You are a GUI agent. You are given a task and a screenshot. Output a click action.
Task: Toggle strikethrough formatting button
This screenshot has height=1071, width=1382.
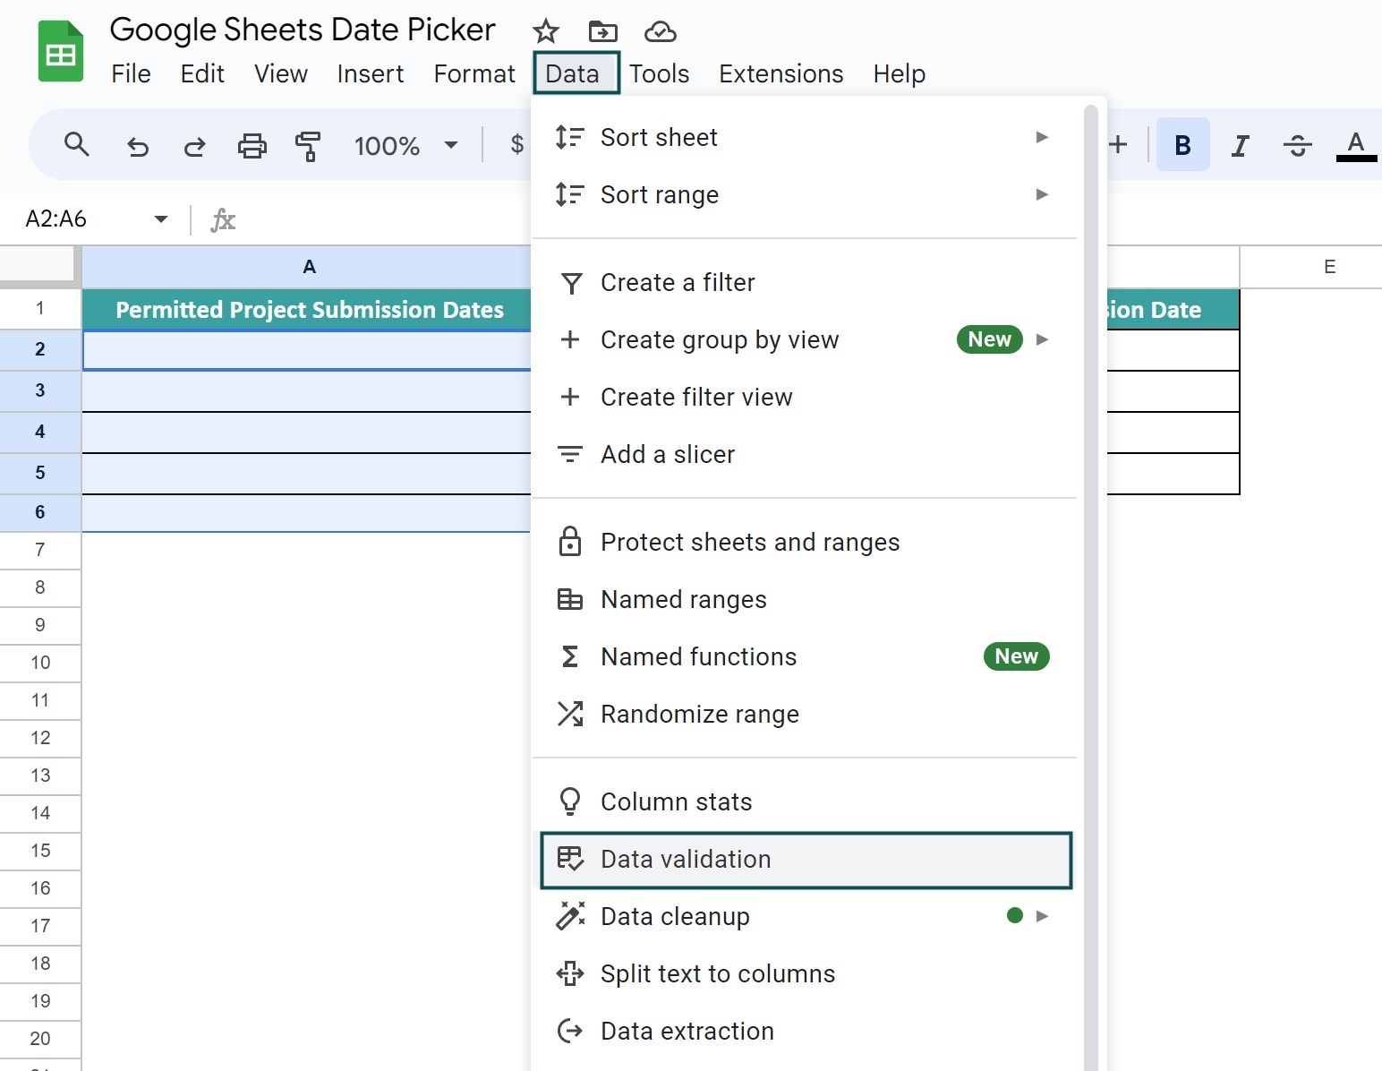point(1297,145)
